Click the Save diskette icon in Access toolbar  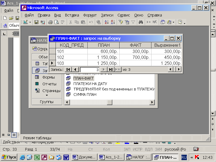coord(36,22)
